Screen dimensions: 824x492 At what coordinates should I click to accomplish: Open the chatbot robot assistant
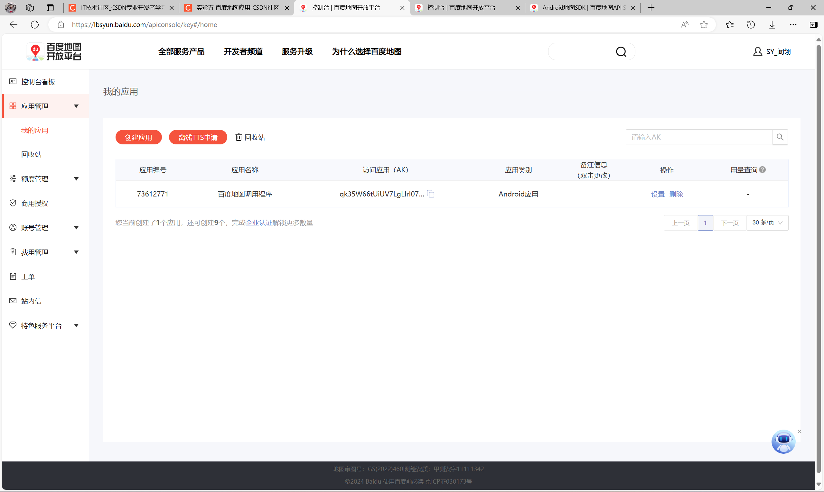tap(783, 442)
